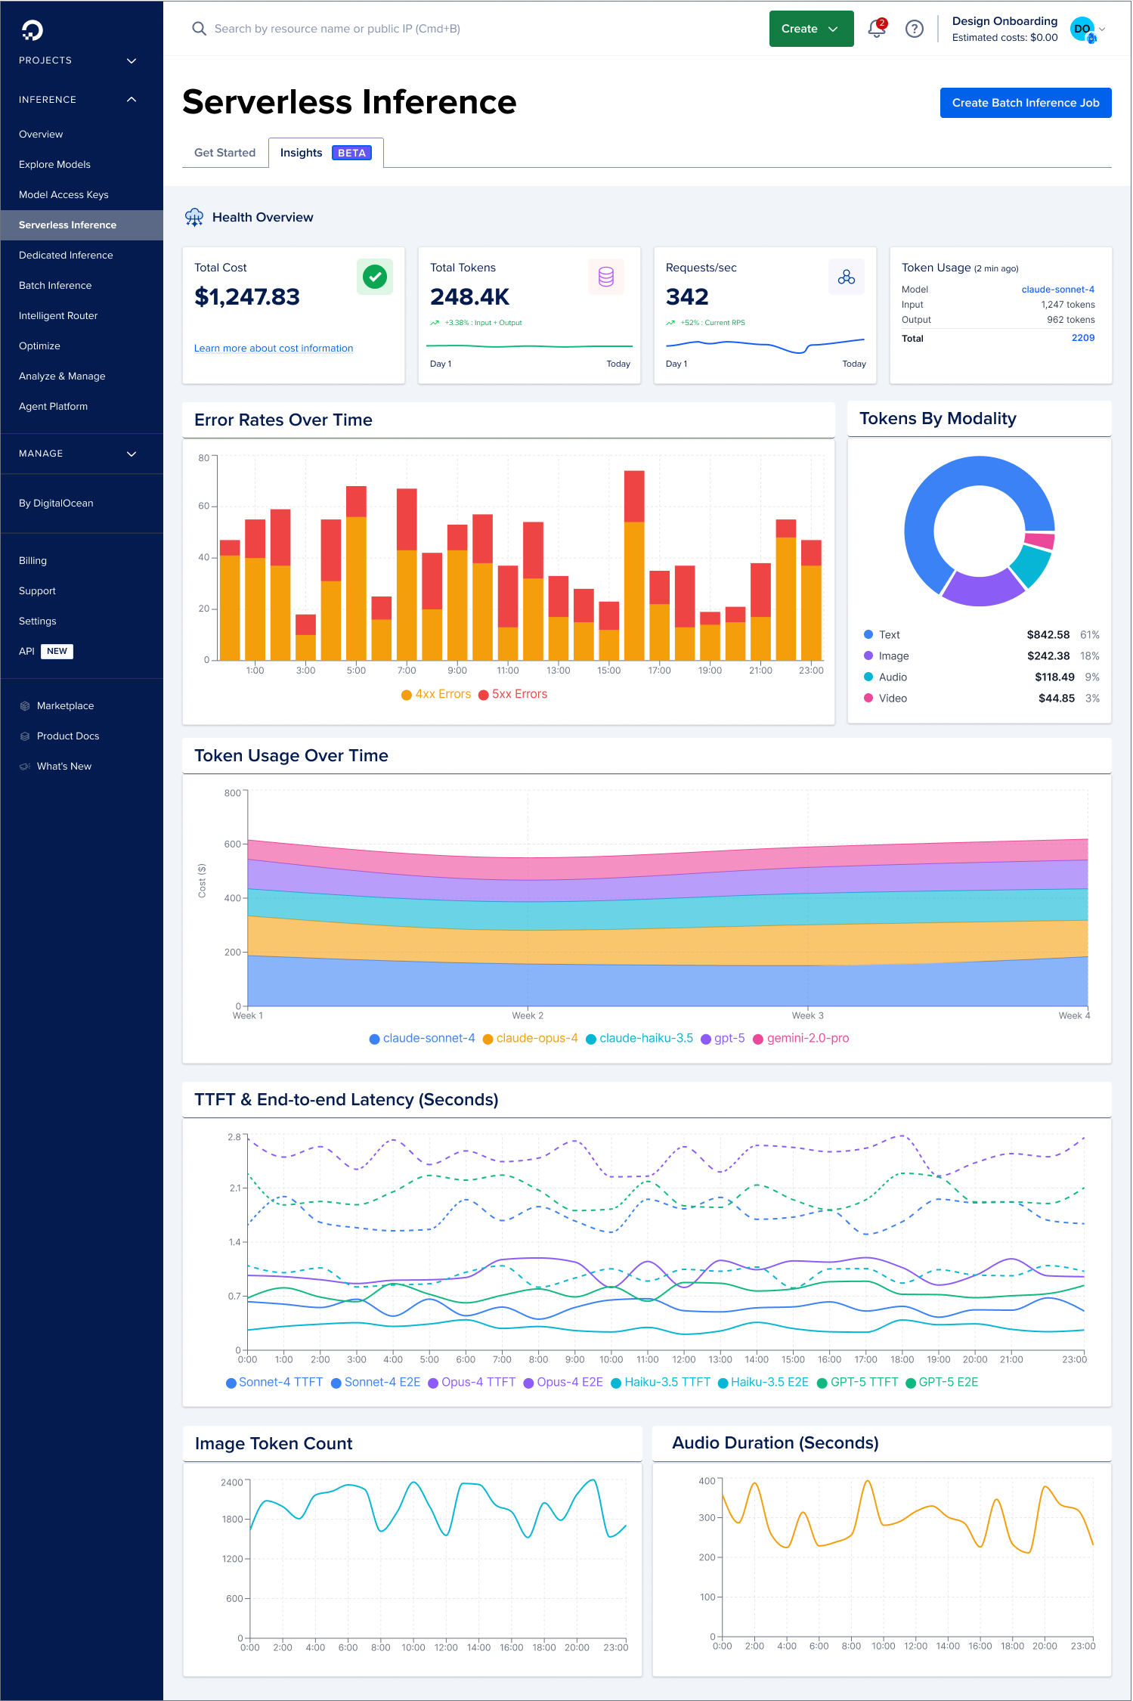Click the Health Overview cloud icon
Screen dimensions: 1133x1701
tap(194, 218)
